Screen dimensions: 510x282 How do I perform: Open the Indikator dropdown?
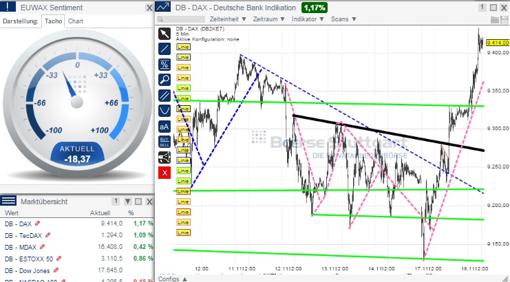[x=308, y=19]
